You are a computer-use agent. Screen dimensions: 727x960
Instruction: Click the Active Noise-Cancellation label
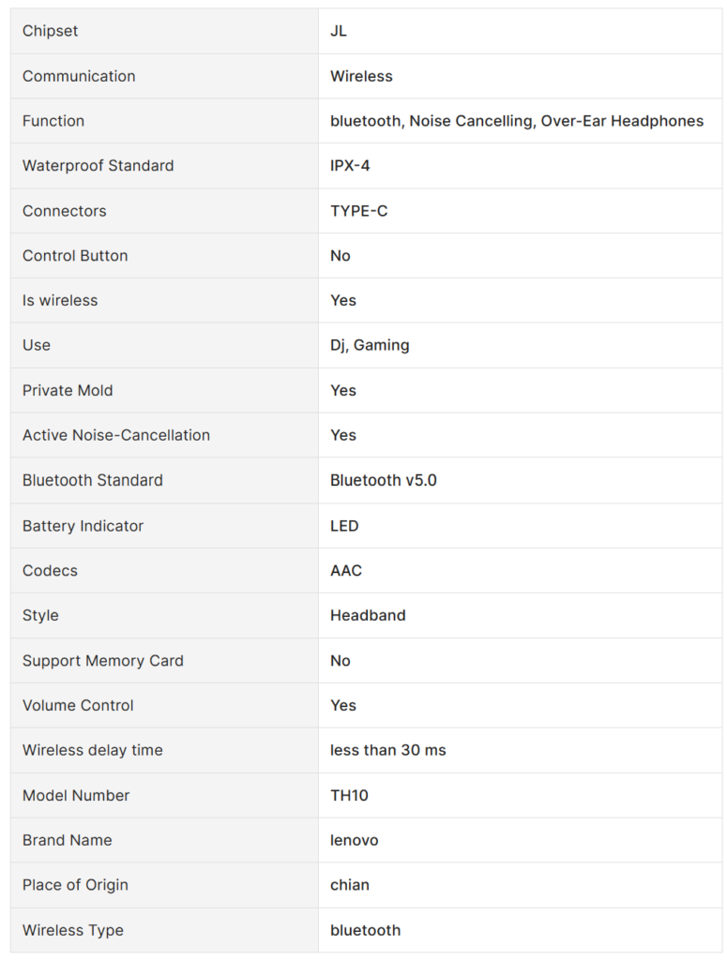point(116,435)
